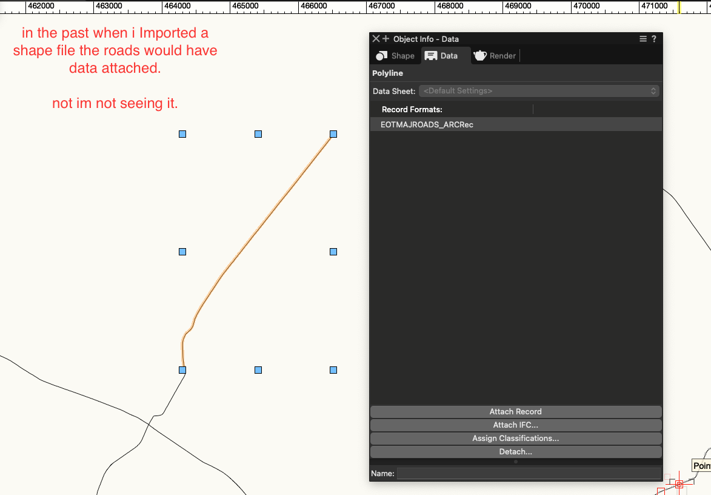Switch to the Shape tab
The image size is (711, 495).
coord(395,56)
